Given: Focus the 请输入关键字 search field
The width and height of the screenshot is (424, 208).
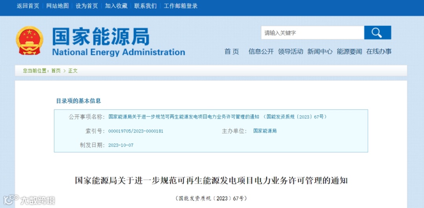Looking at the screenshot, I should click(x=313, y=33).
